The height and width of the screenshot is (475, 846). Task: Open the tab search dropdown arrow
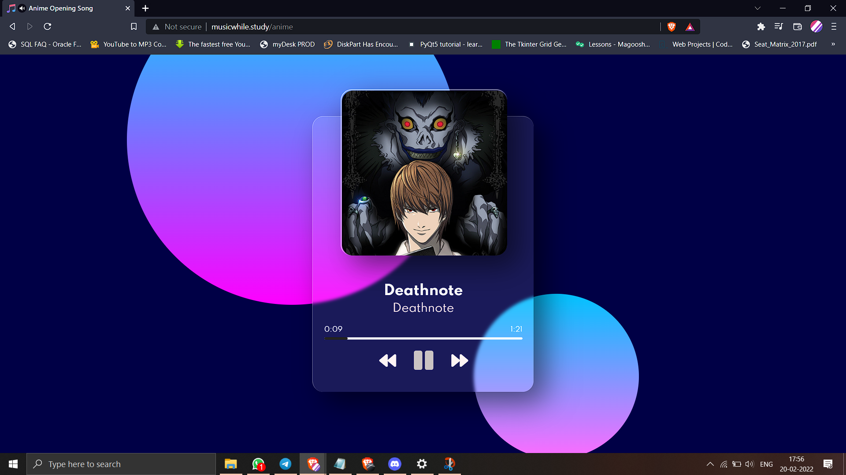click(757, 8)
